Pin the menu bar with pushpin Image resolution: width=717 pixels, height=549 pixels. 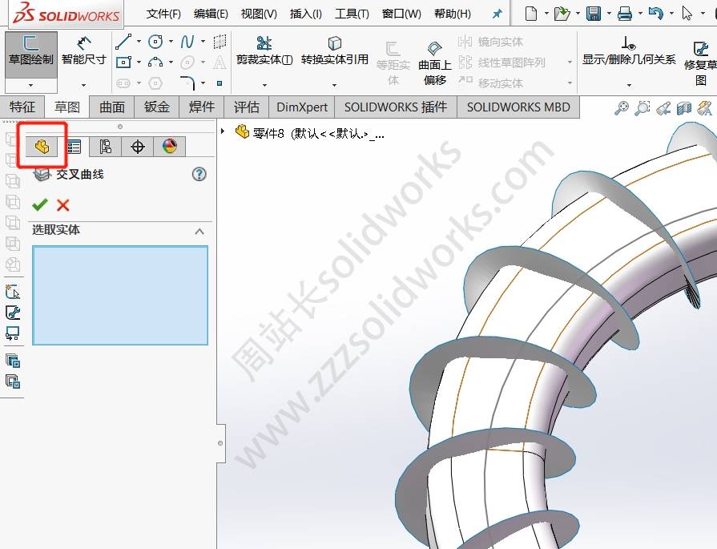(497, 14)
